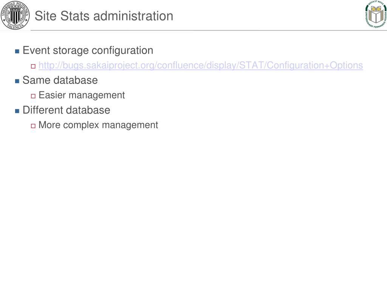Click the red square bullet beside Easier management
The width and height of the screenshot is (387, 290).
(x=33, y=96)
